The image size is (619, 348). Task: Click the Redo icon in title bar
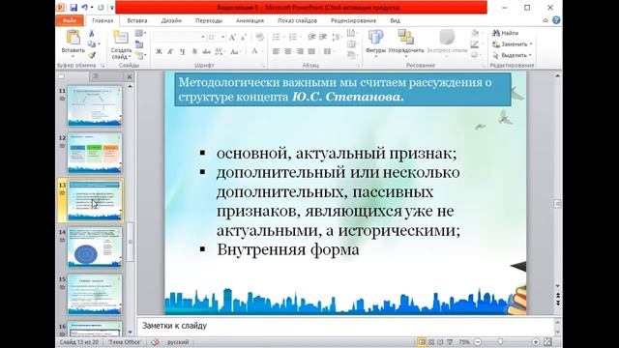coord(101,8)
